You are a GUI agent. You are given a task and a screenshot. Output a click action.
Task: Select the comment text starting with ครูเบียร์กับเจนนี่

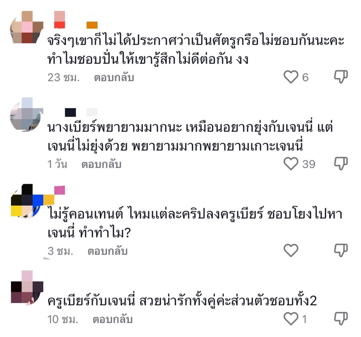click(182, 300)
